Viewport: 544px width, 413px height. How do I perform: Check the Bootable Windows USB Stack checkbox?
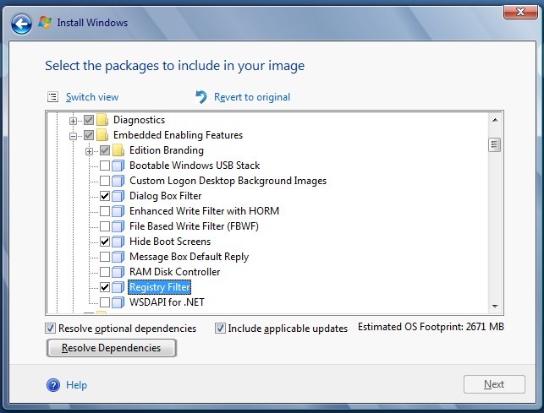pos(105,166)
